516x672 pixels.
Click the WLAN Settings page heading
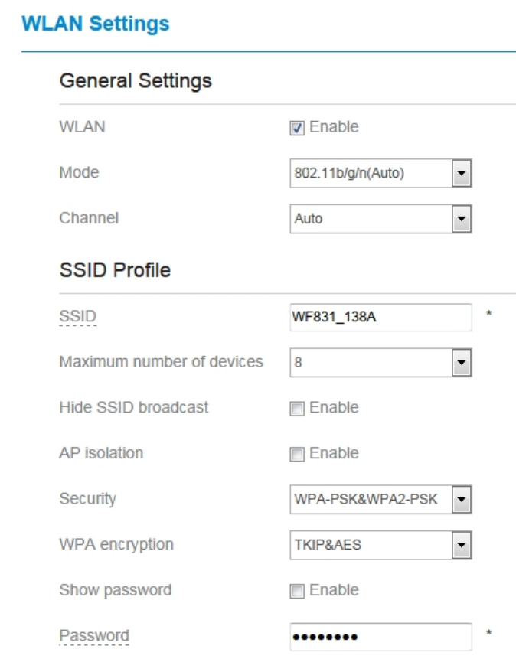[96, 24]
